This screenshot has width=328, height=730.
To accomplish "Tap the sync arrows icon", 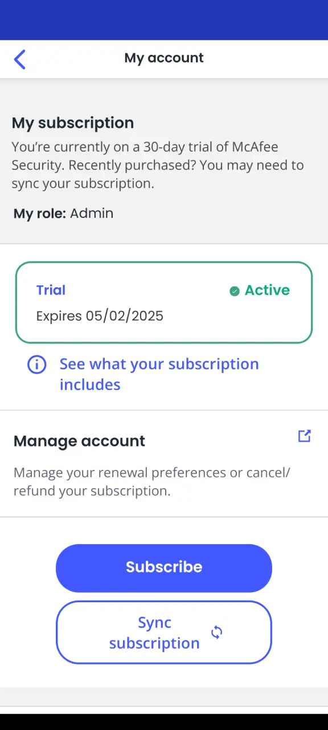I will click(x=217, y=632).
